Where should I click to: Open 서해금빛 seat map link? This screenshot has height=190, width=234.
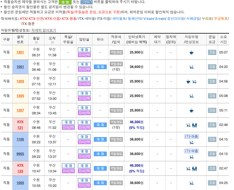click(193, 18)
